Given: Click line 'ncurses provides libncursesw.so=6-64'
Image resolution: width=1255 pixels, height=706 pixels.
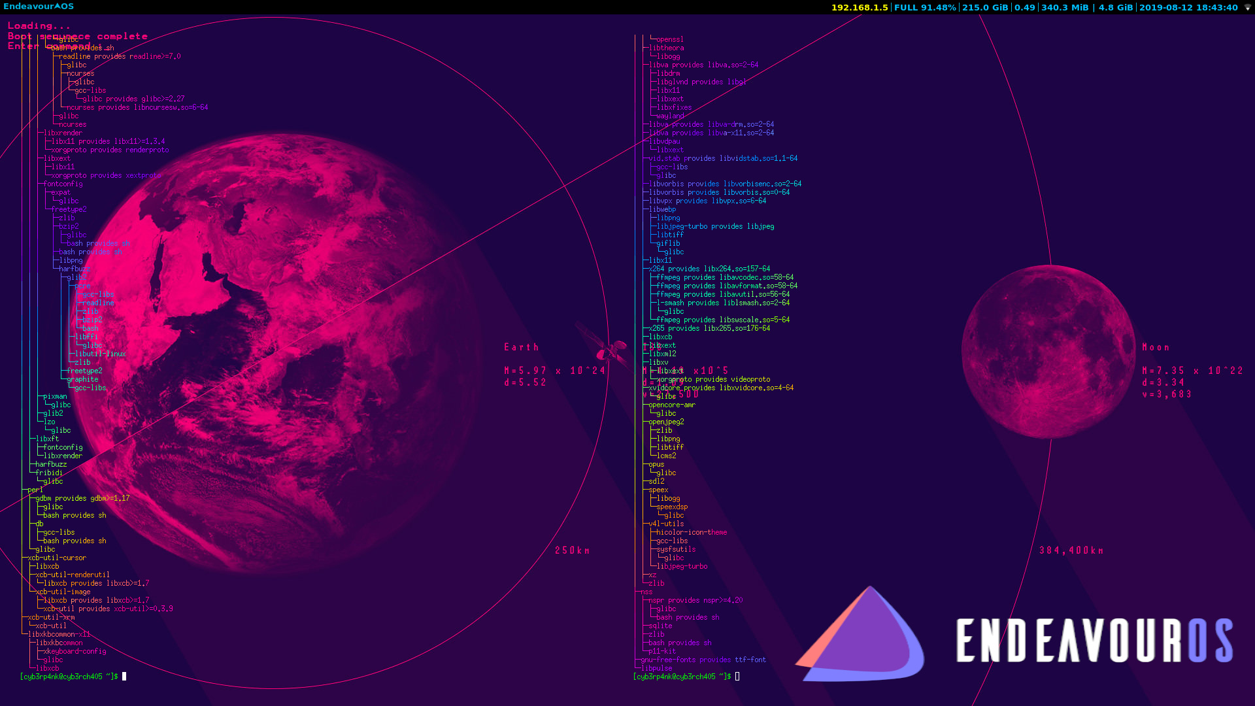Looking at the screenshot, I should click(x=137, y=107).
